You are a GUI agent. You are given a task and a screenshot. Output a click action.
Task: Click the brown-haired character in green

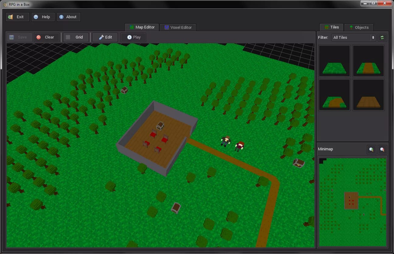[x=226, y=141]
